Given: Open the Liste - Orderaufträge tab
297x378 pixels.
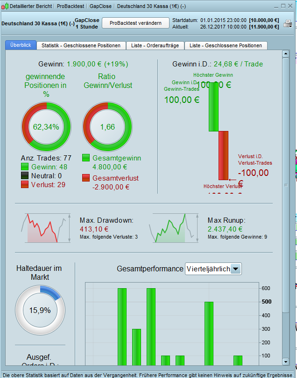Looking at the screenshot, I should point(155,45).
